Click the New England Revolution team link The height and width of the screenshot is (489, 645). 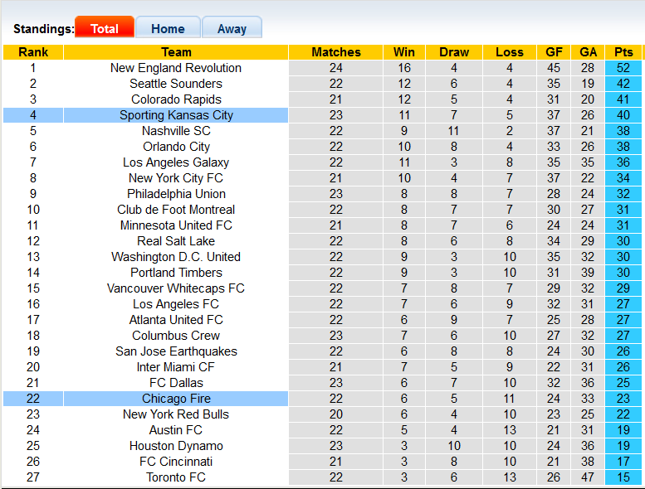click(x=176, y=68)
